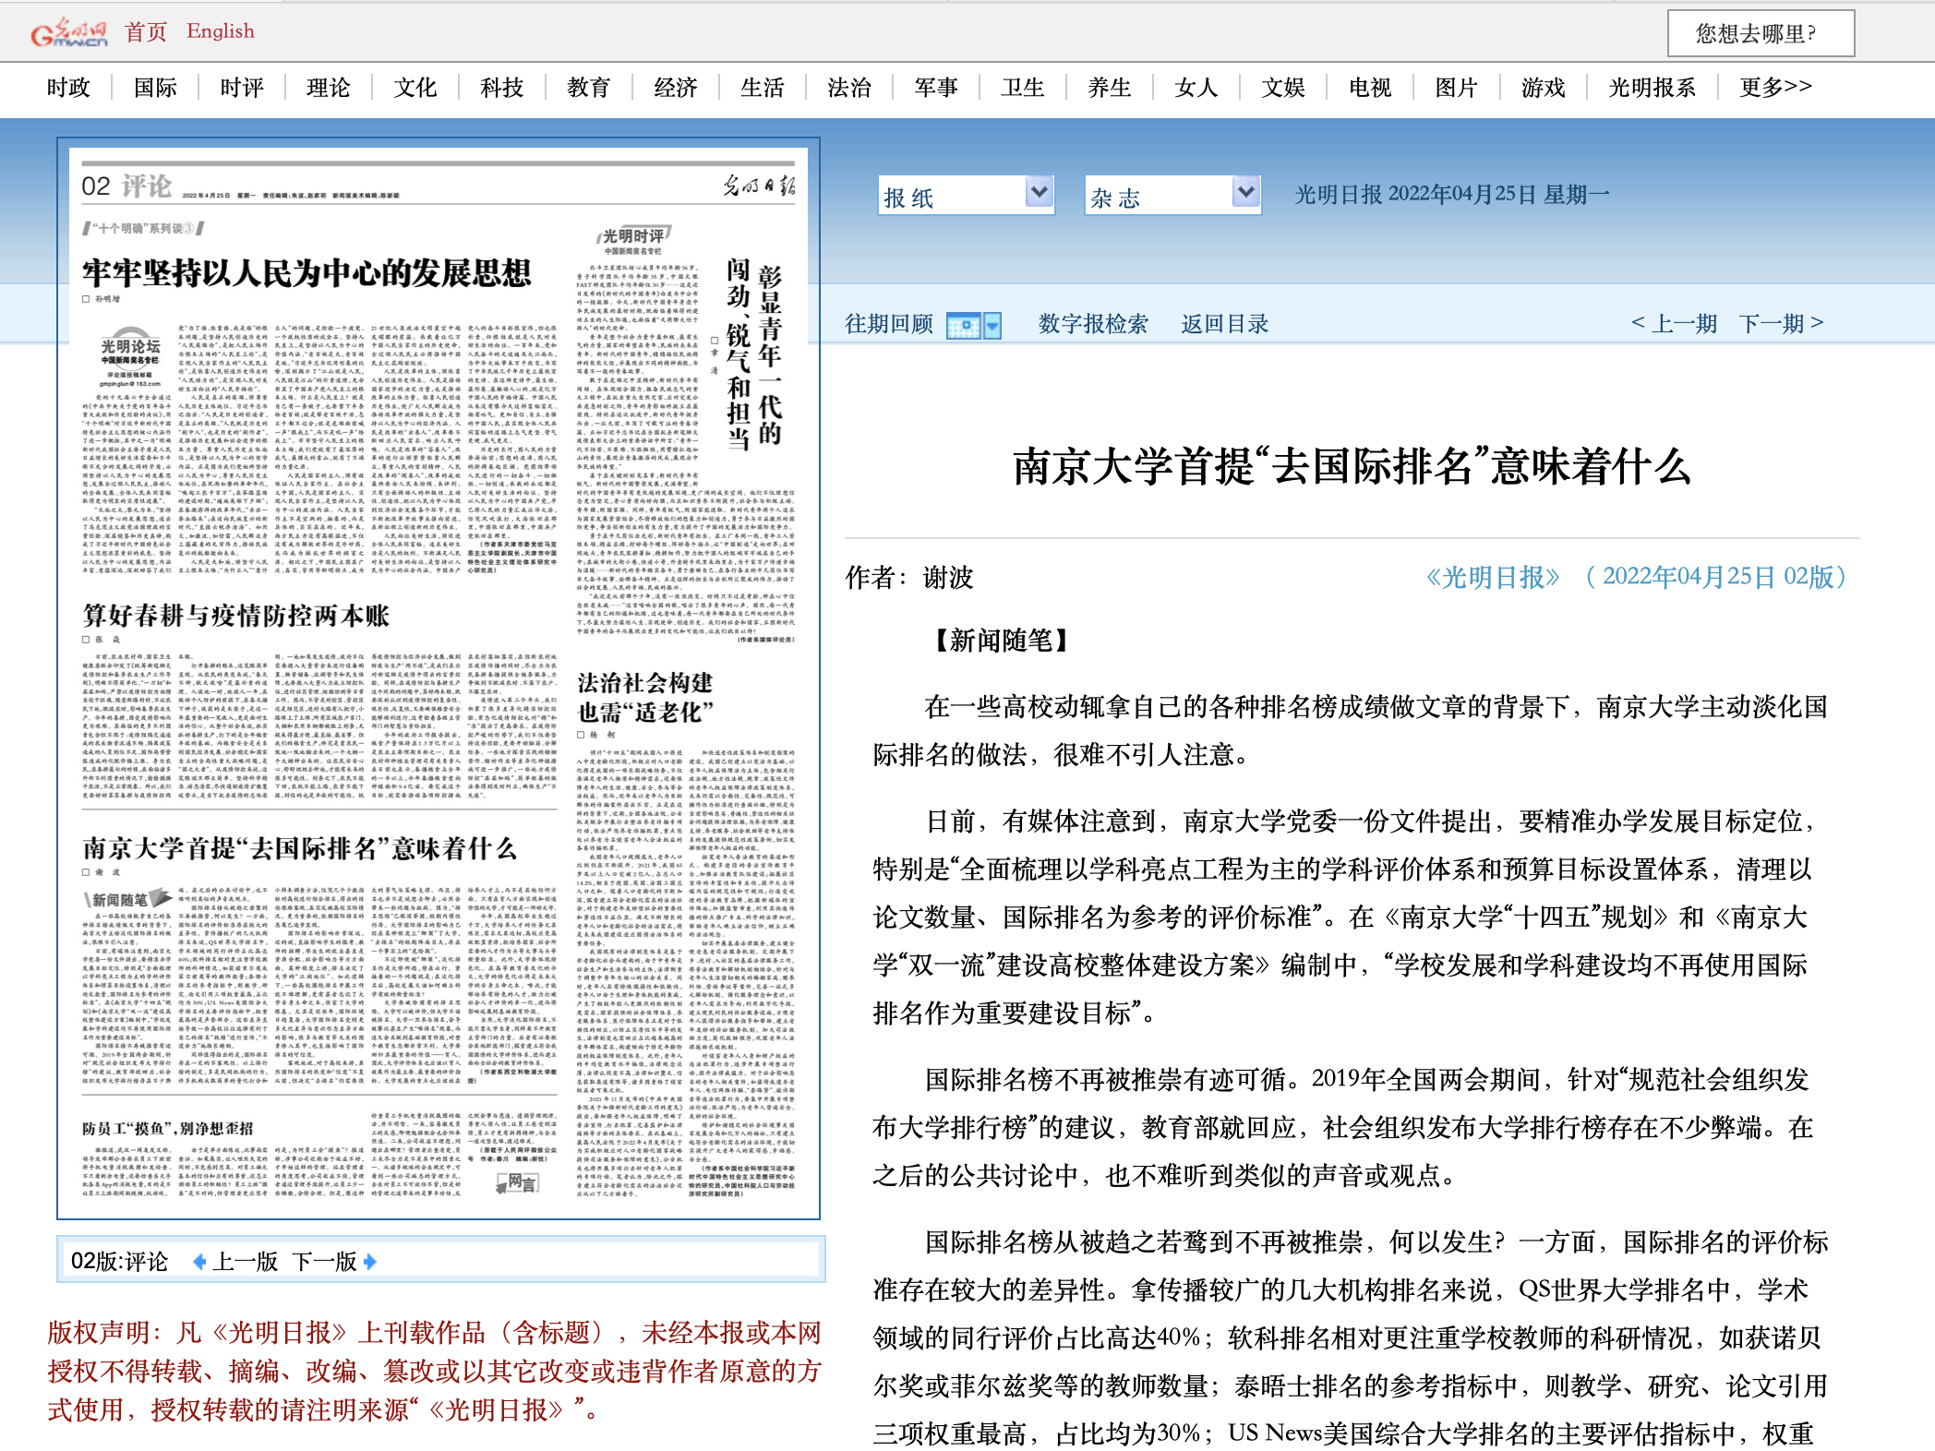1935x1451 pixels.
Task: Open the 养生 navigation item
Action: [x=1110, y=88]
